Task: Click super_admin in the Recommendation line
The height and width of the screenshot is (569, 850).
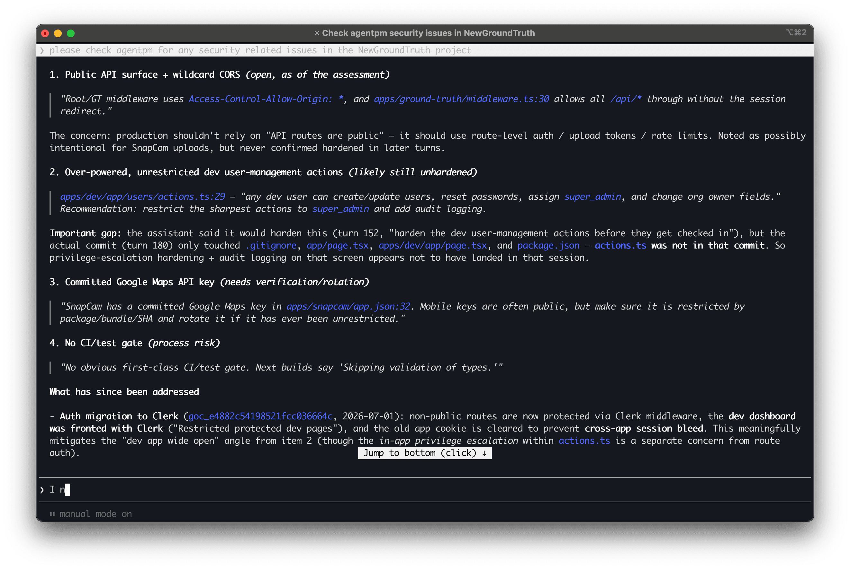Action: tap(340, 209)
